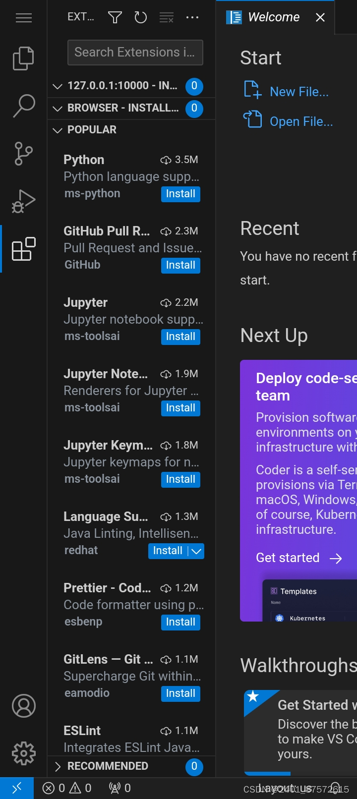Click the Open File... link
The image size is (357, 799).
(301, 121)
